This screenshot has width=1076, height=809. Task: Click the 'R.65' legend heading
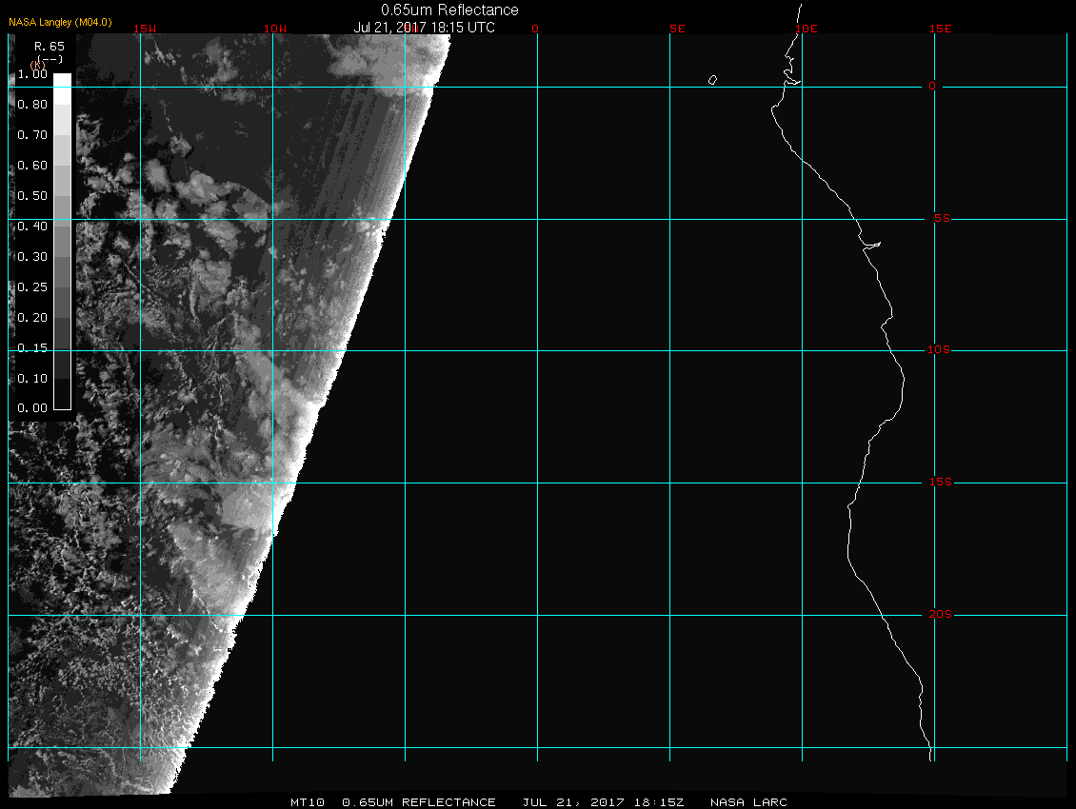tap(50, 47)
